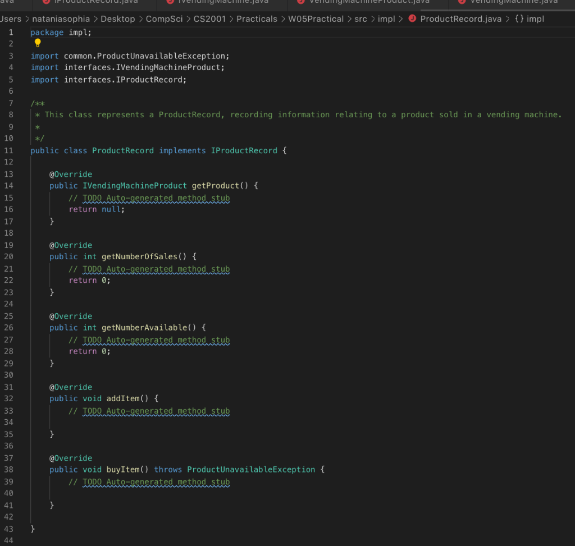The width and height of the screenshot is (575, 546).
Task: Open the impl folder breadcrumb after src
Action: coord(386,19)
